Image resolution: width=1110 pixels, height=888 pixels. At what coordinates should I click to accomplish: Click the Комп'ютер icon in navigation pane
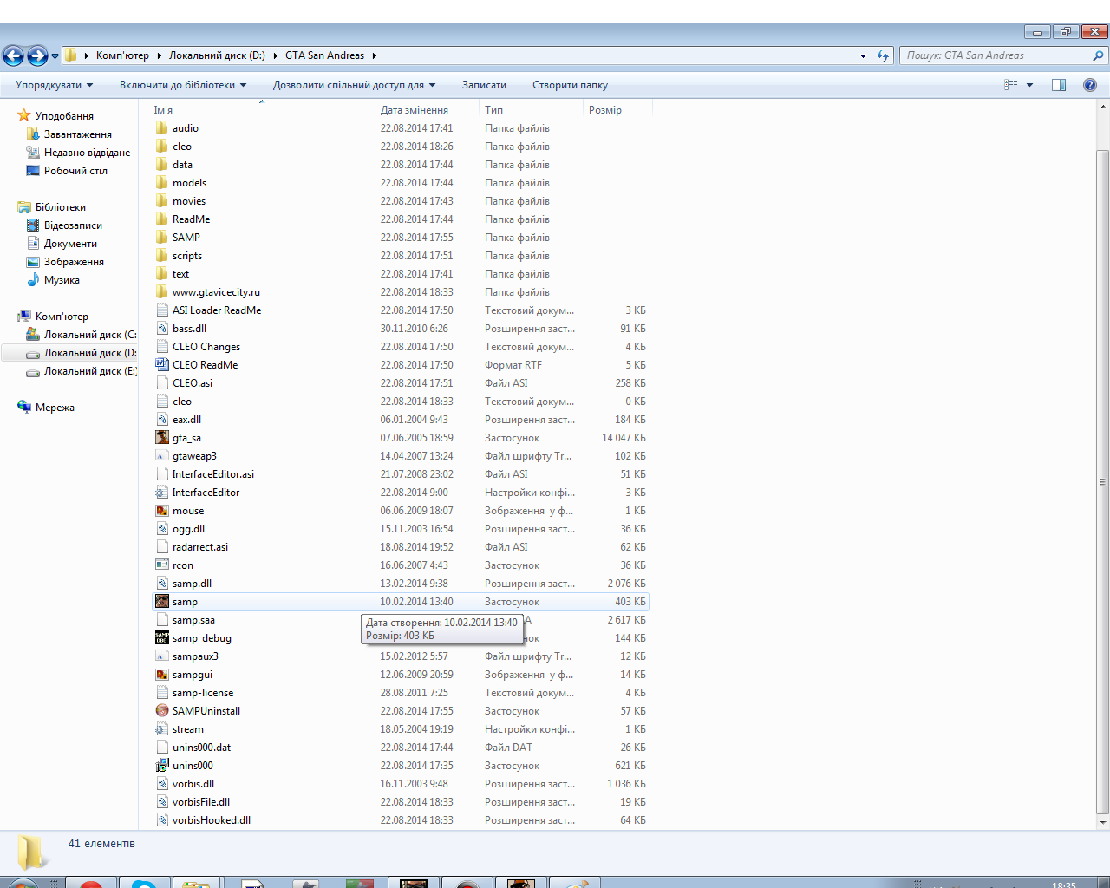tap(24, 317)
